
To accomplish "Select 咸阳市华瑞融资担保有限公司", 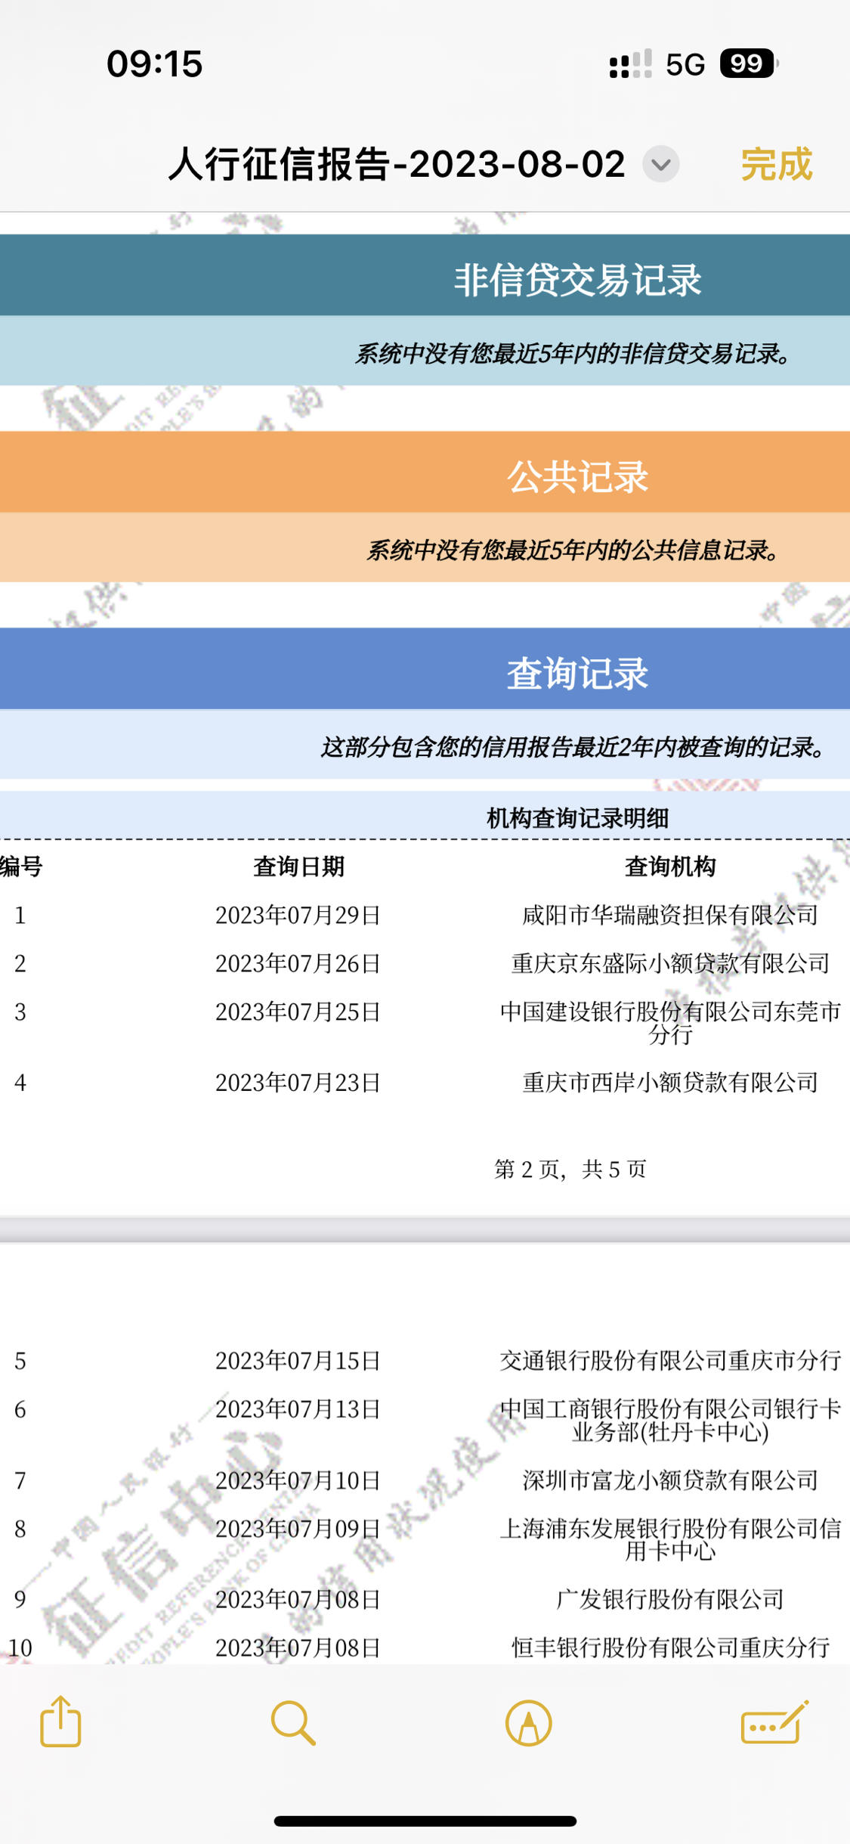I will click(x=670, y=915).
